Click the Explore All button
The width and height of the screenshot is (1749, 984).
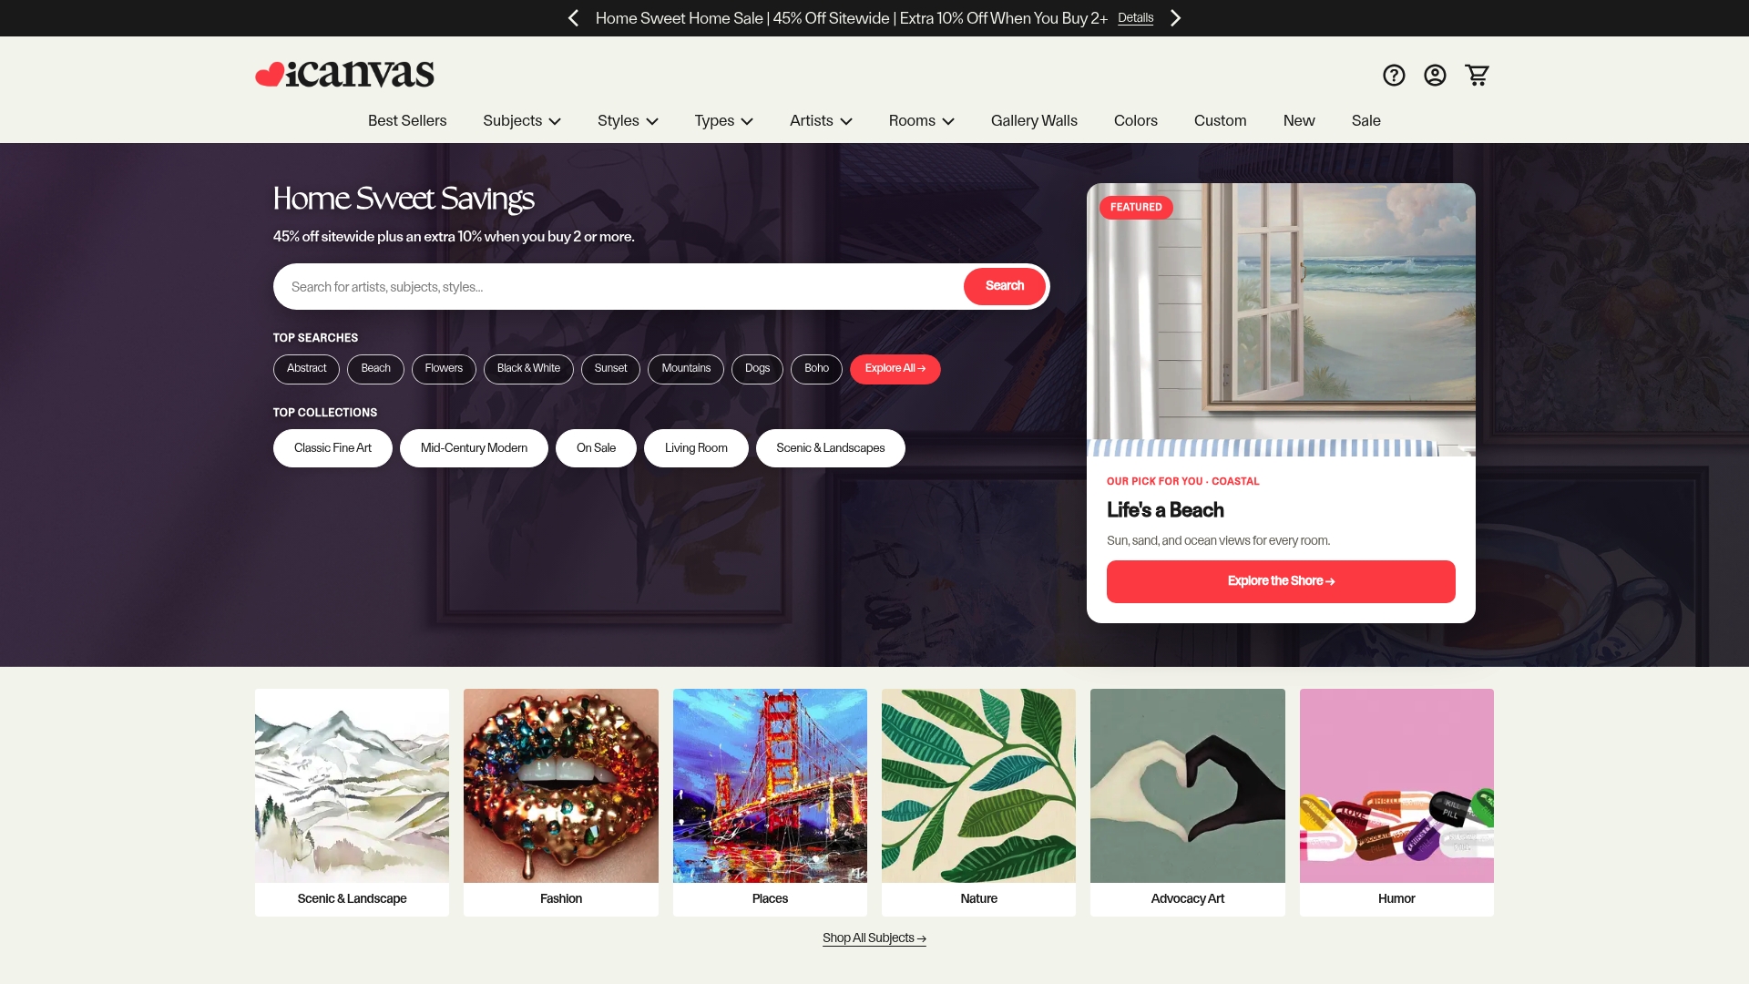click(895, 369)
